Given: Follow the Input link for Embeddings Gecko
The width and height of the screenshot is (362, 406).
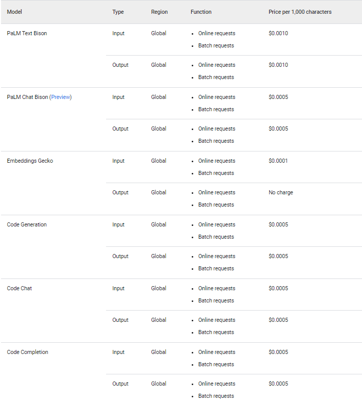Looking at the screenshot, I should pos(118,161).
